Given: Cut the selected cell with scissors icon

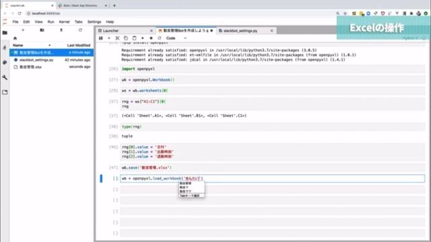Looking at the screenshot, I should tap(117, 38).
